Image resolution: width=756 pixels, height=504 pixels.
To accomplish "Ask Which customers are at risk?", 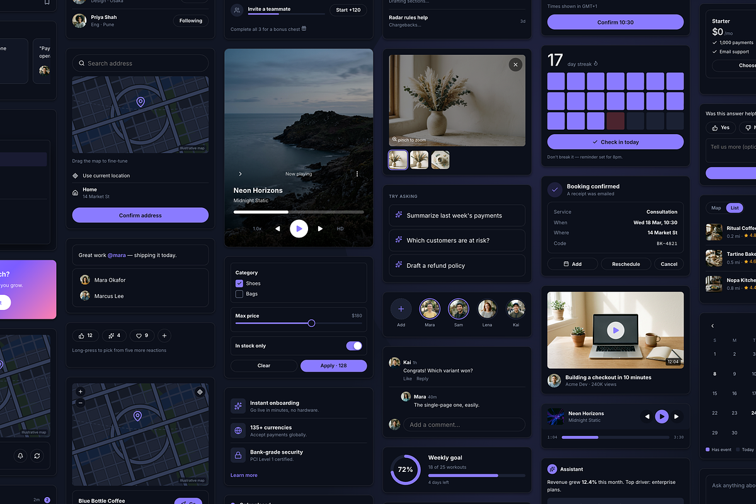I will [457, 241].
